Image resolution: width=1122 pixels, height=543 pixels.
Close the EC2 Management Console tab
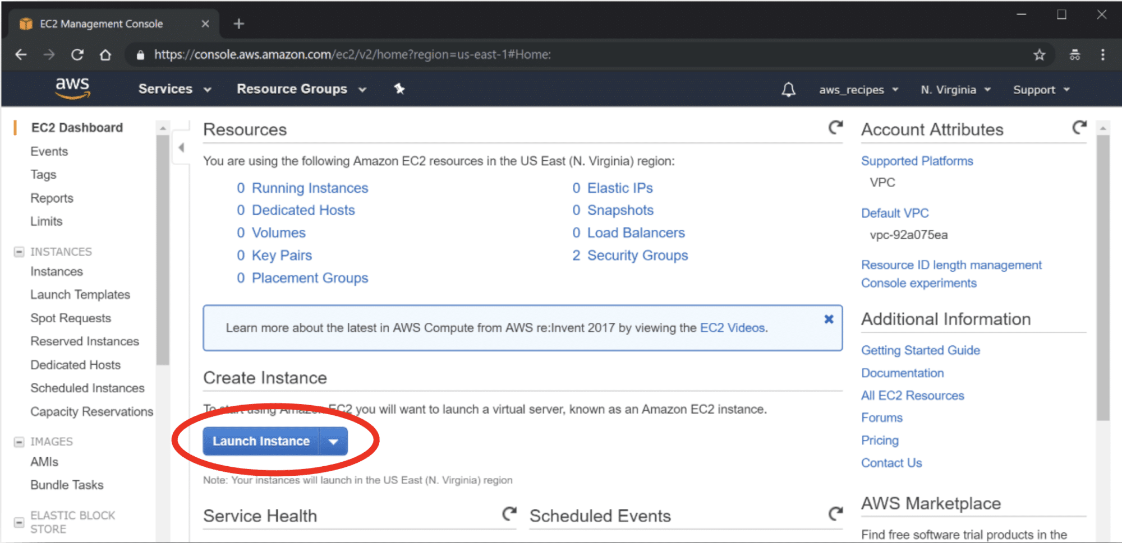[x=205, y=24]
